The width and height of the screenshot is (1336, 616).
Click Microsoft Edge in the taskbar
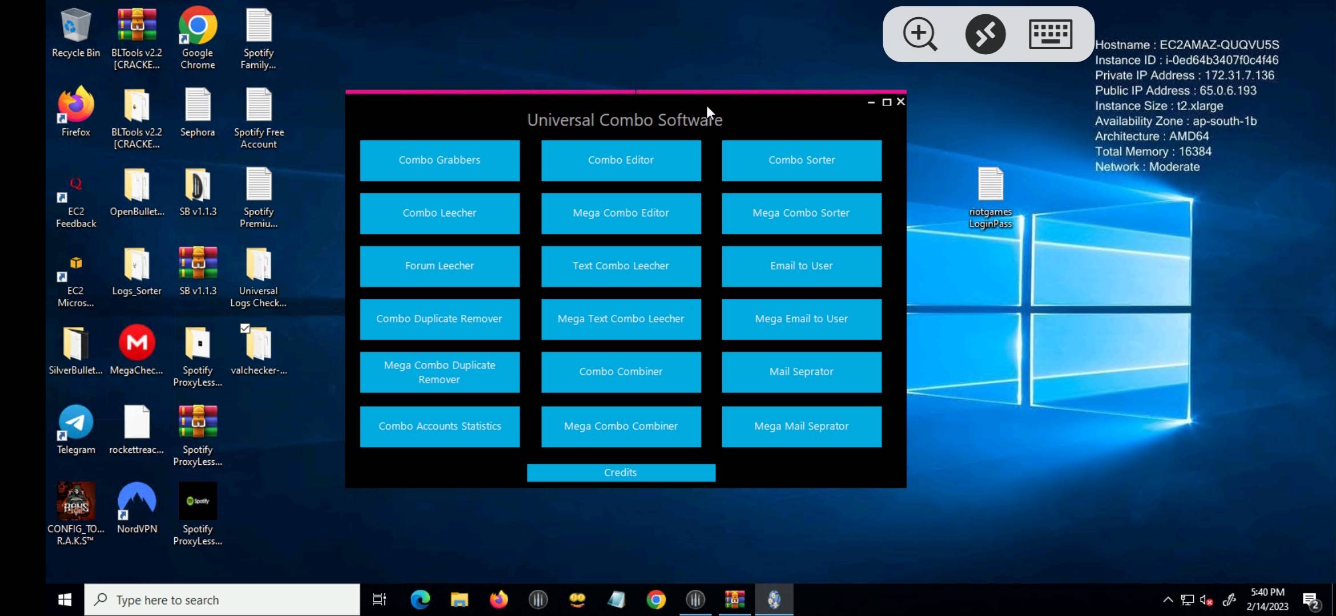point(420,599)
